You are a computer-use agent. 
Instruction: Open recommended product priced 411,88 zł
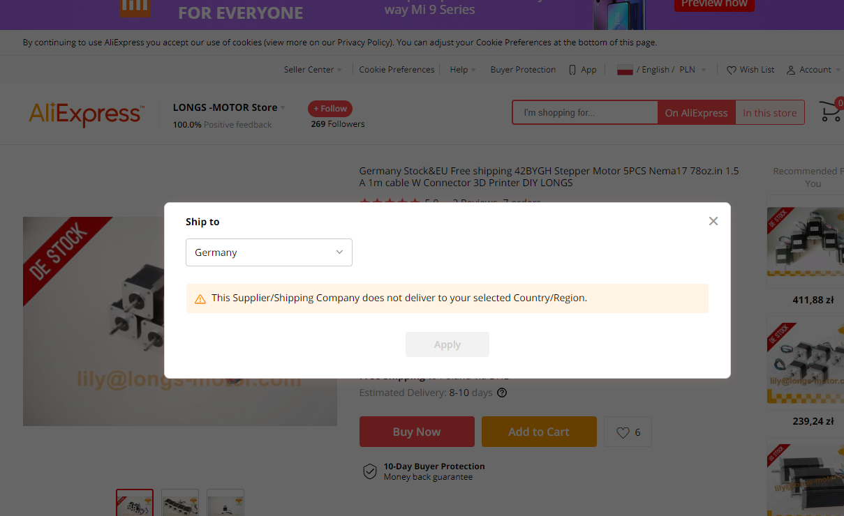point(806,241)
